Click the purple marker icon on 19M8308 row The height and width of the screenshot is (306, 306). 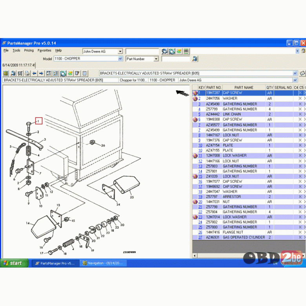click(195, 119)
